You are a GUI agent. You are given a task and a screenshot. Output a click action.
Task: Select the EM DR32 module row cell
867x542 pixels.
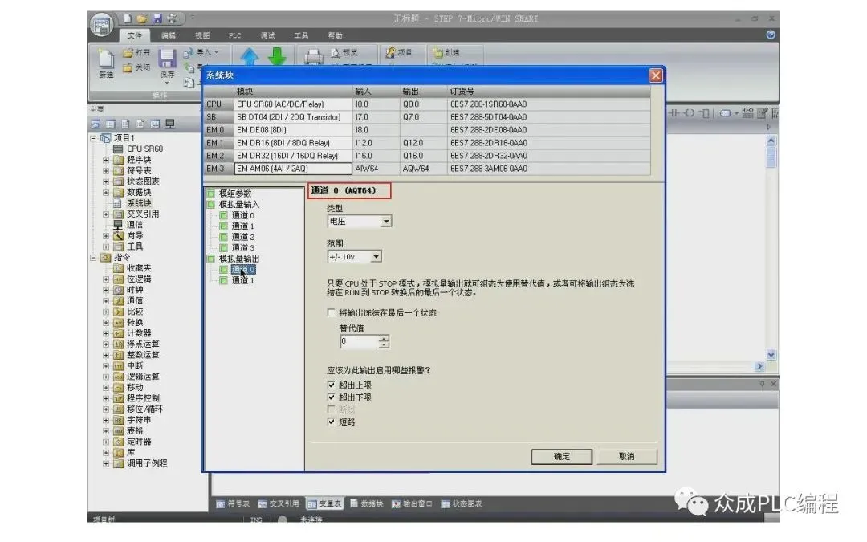coord(293,156)
